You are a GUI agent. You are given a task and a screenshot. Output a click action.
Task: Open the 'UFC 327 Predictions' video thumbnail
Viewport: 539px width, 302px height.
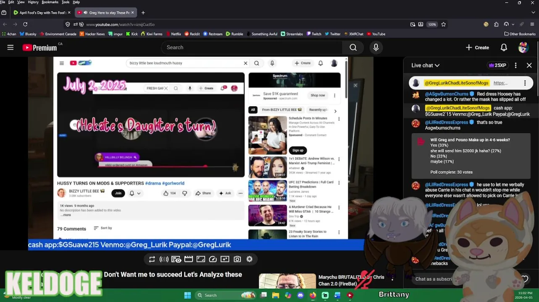point(268,190)
